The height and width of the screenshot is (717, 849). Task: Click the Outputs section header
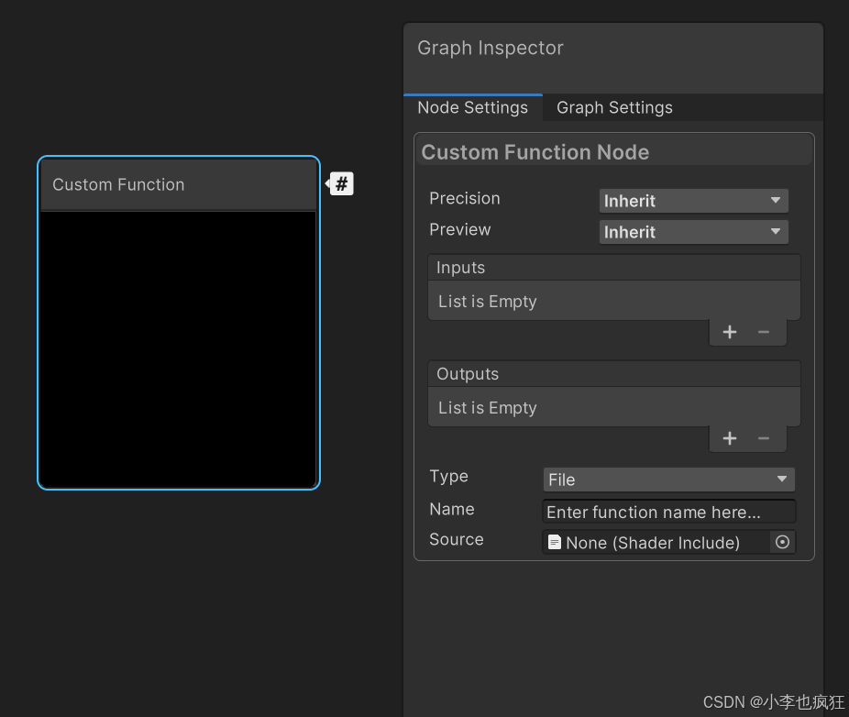pyautogui.click(x=613, y=373)
